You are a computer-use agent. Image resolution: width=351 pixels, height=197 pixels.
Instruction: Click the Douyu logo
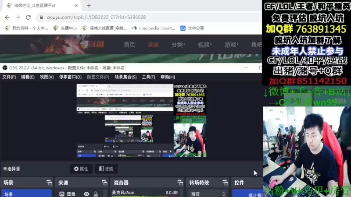click(93, 45)
